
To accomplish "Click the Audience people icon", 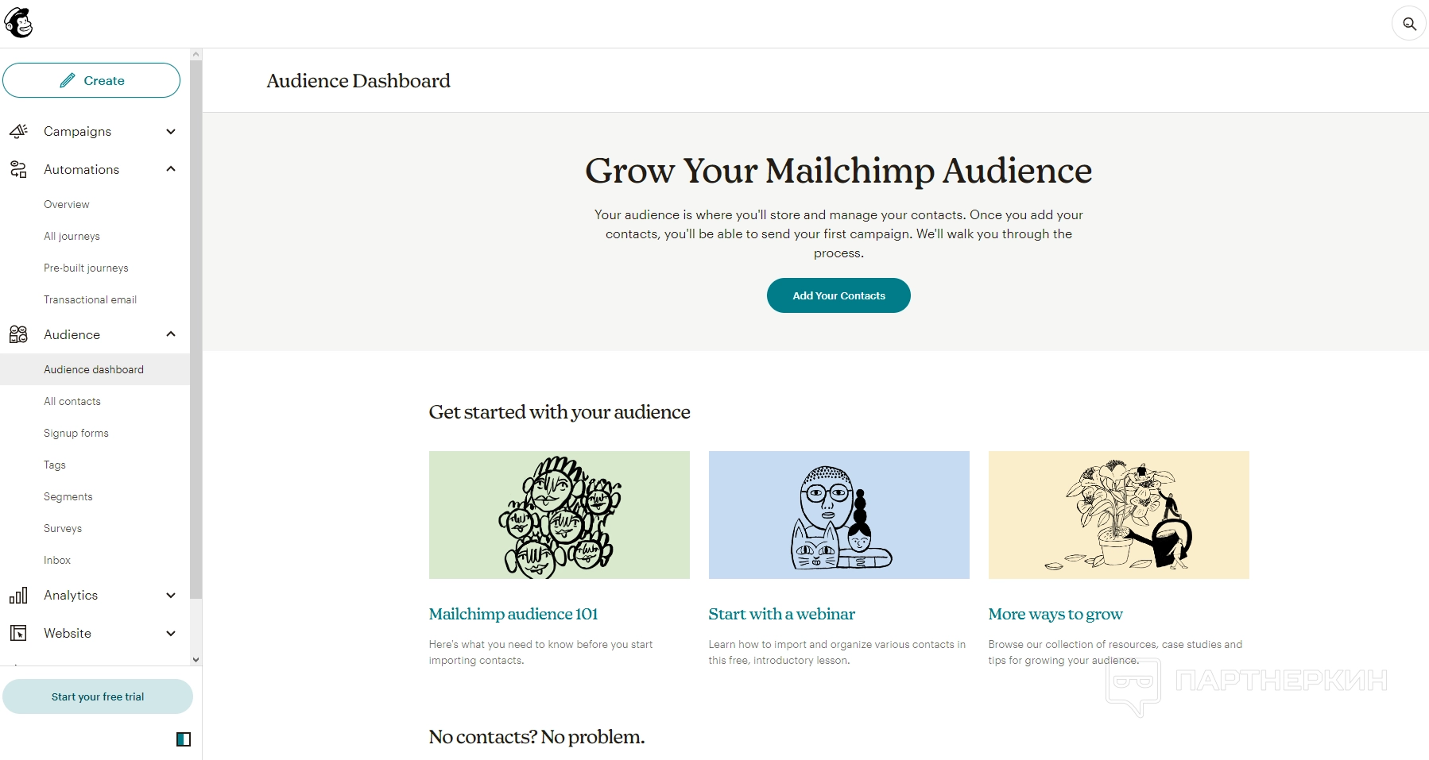I will pos(18,334).
